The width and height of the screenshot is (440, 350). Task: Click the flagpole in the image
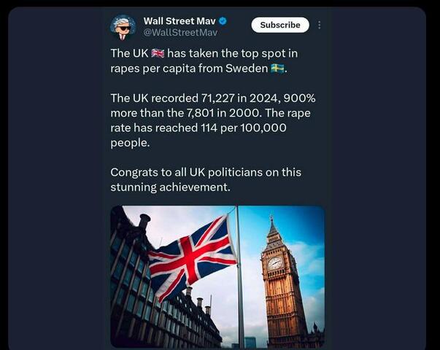point(239,292)
